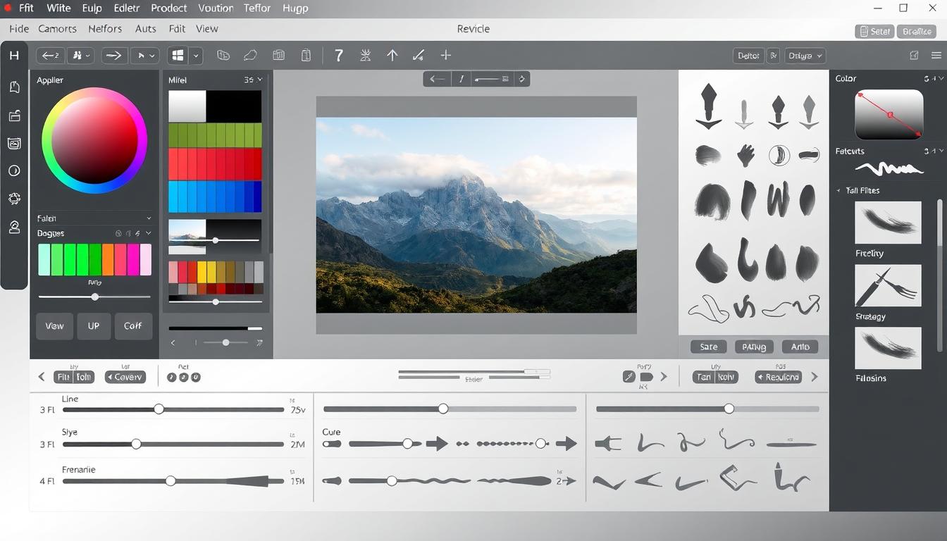Screen dimensions: 947x541
Task: Toggle the Fit segment in bottom bar
Action: click(x=63, y=377)
